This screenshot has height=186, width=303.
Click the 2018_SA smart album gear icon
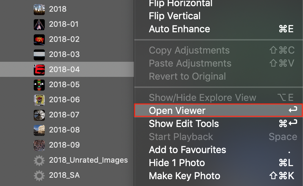(x=39, y=175)
